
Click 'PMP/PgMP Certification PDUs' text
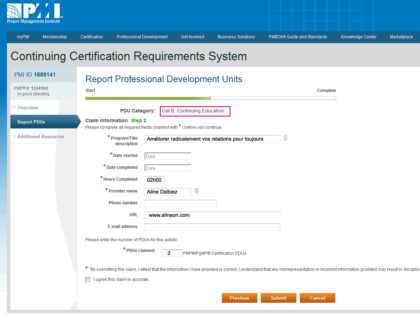click(x=215, y=253)
